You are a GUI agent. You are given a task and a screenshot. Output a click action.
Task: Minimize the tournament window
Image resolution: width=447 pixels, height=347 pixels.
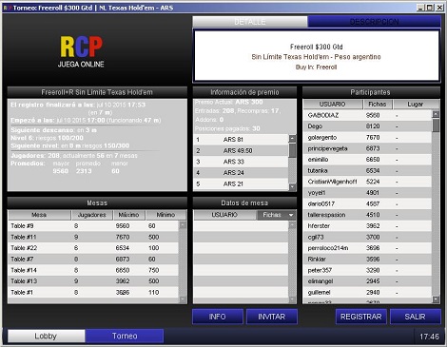point(420,8)
